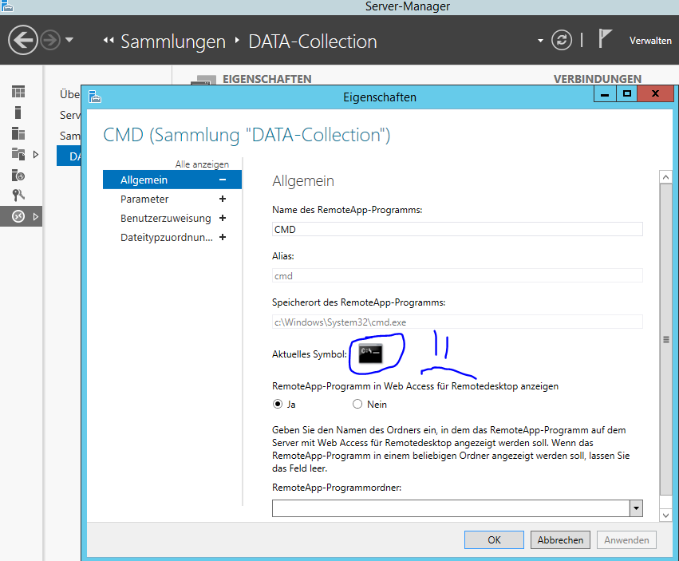Click the refresh icon in the Server-Manager header

coord(561,40)
